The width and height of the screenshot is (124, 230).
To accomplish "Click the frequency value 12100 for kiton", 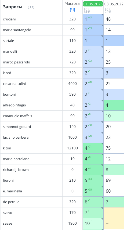I will pos(72,148).
